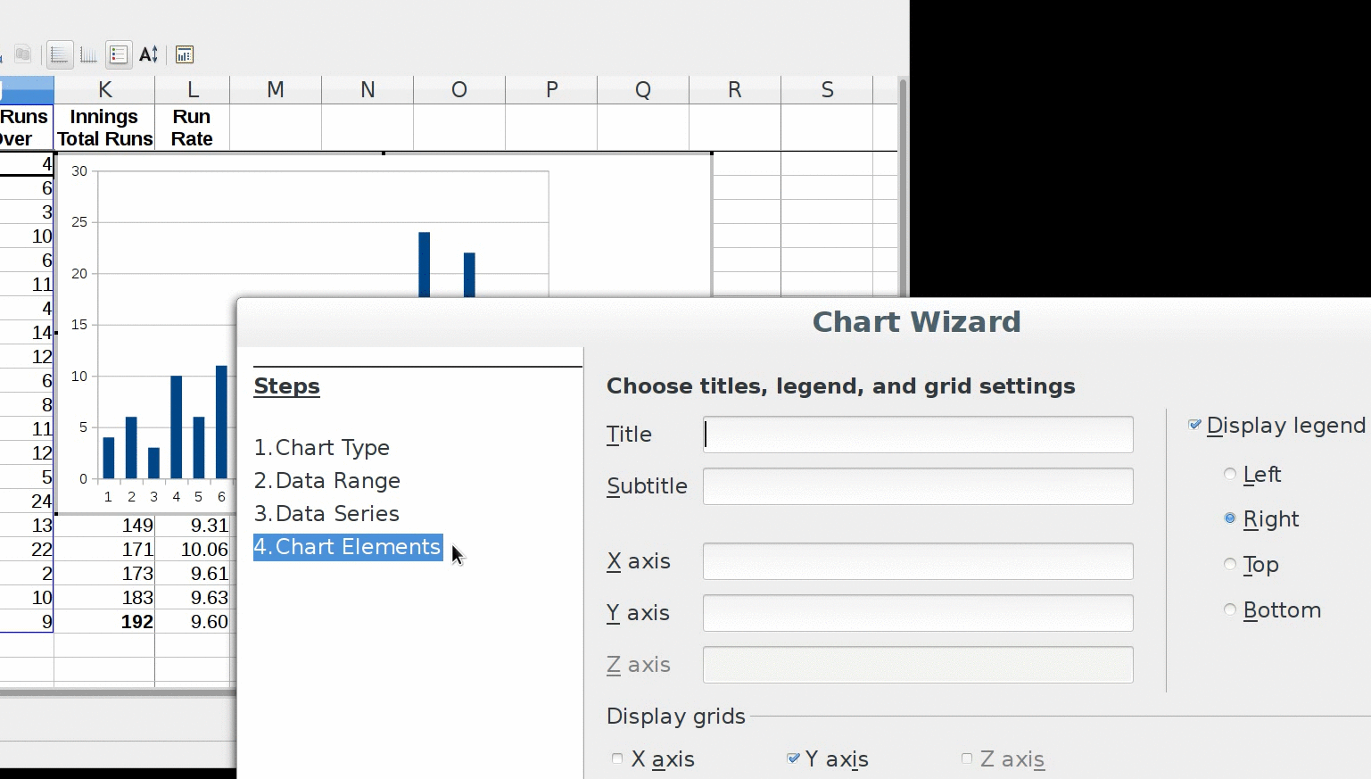
Task: Toggle Horizontal Grids in chart toolbar
Action: pos(59,55)
